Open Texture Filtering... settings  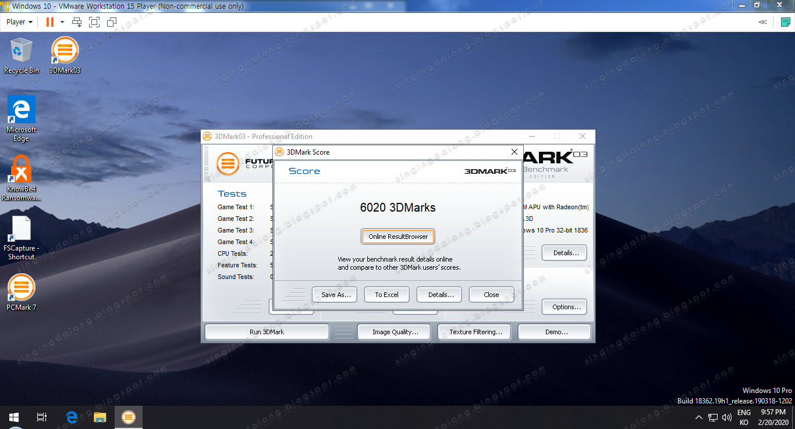click(x=474, y=332)
